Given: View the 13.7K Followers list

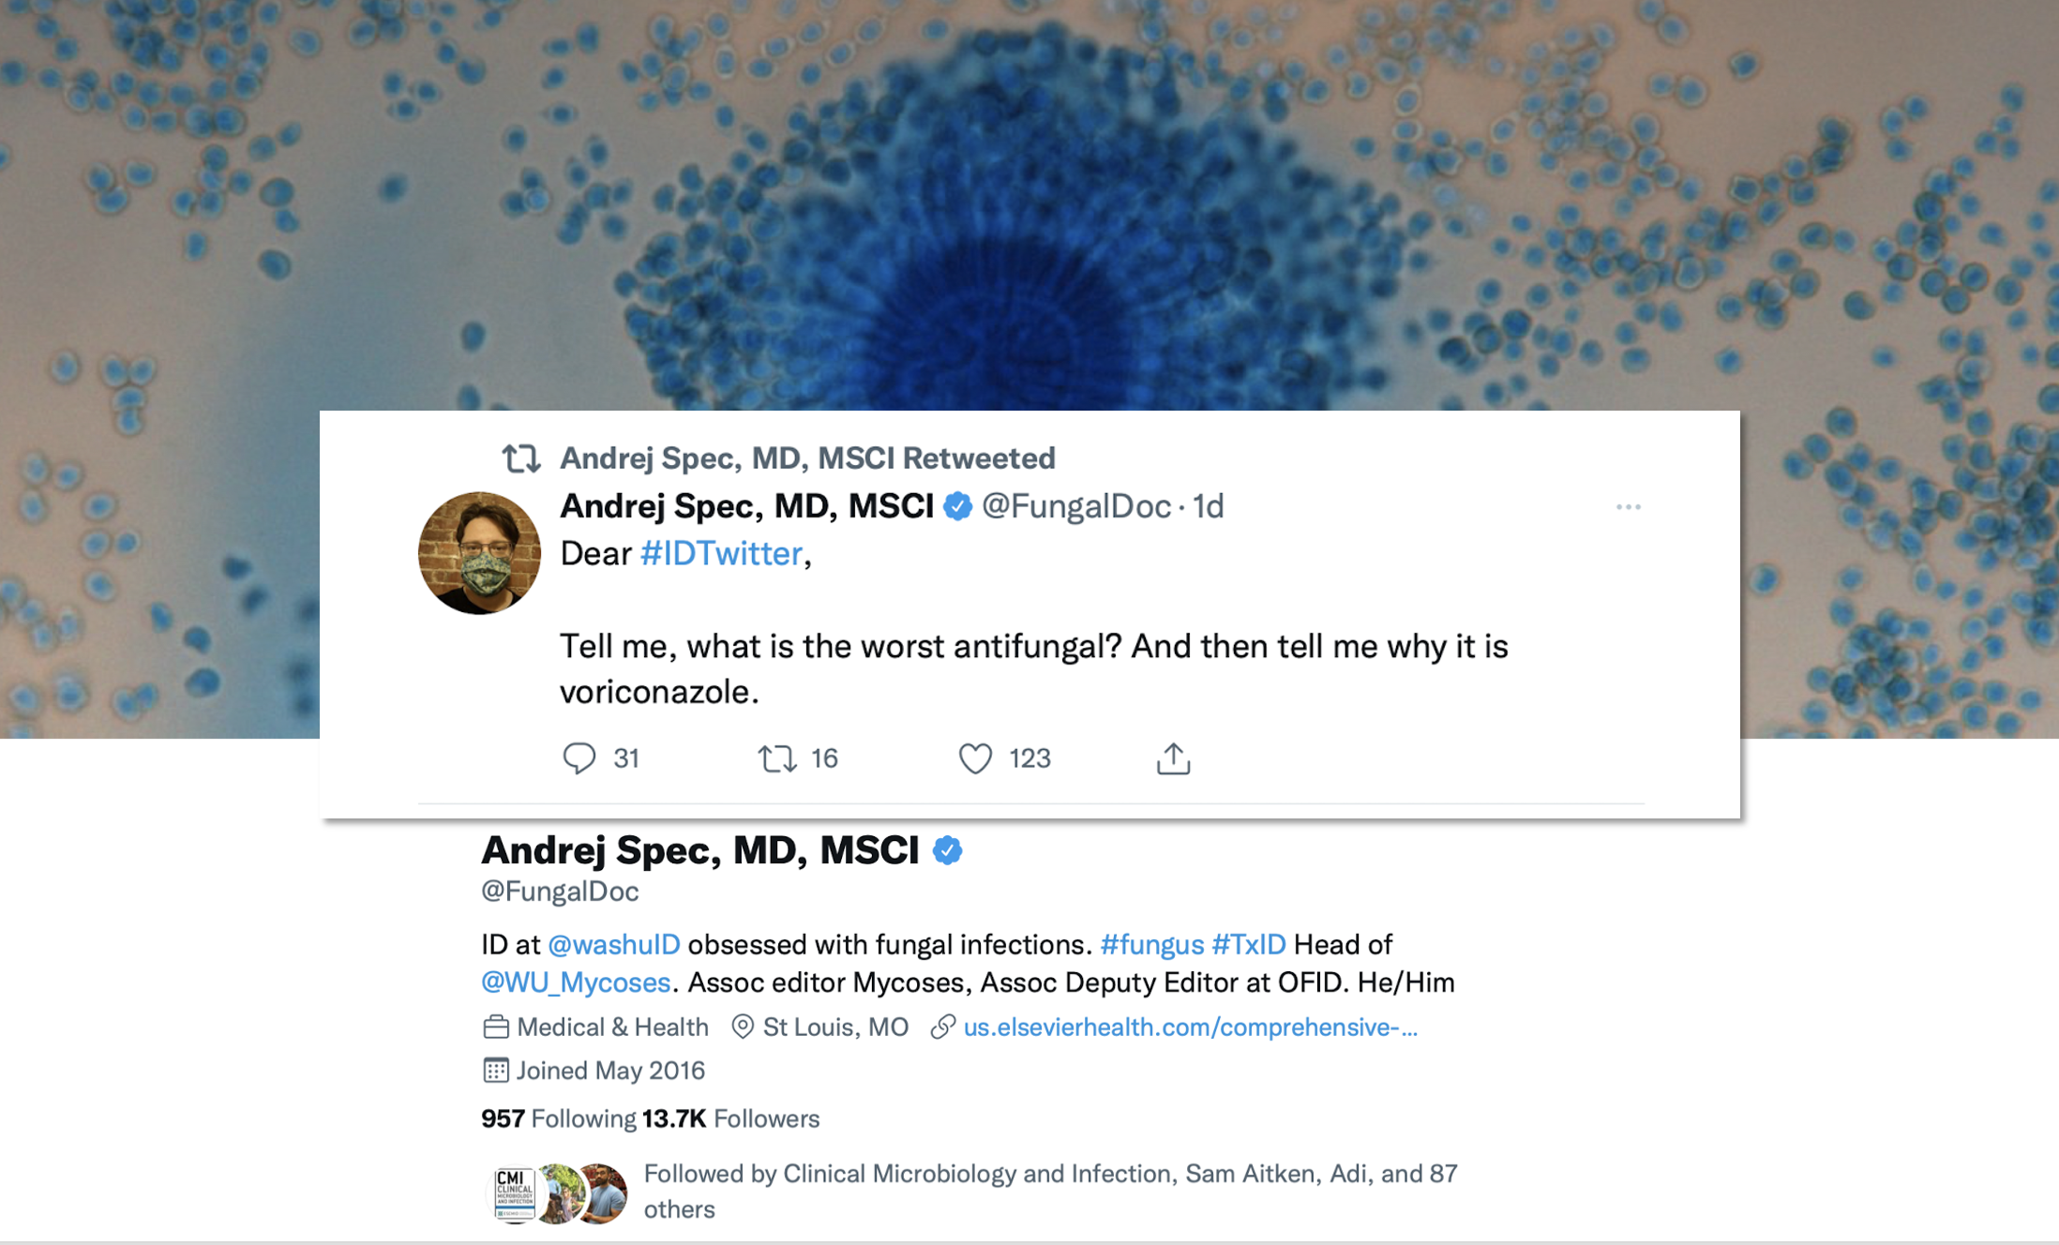Looking at the screenshot, I should pyautogui.click(x=731, y=1118).
